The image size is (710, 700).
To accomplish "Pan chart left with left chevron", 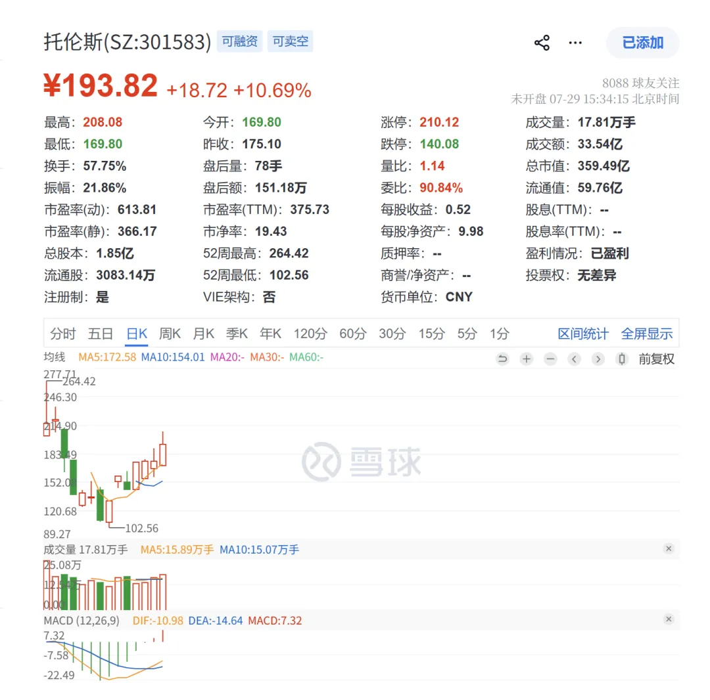I will point(574,359).
